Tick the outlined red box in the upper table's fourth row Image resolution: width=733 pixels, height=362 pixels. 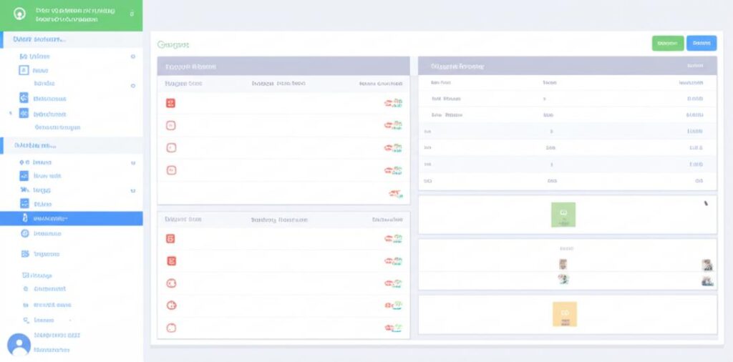pyautogui.click(x=170, y=170)
